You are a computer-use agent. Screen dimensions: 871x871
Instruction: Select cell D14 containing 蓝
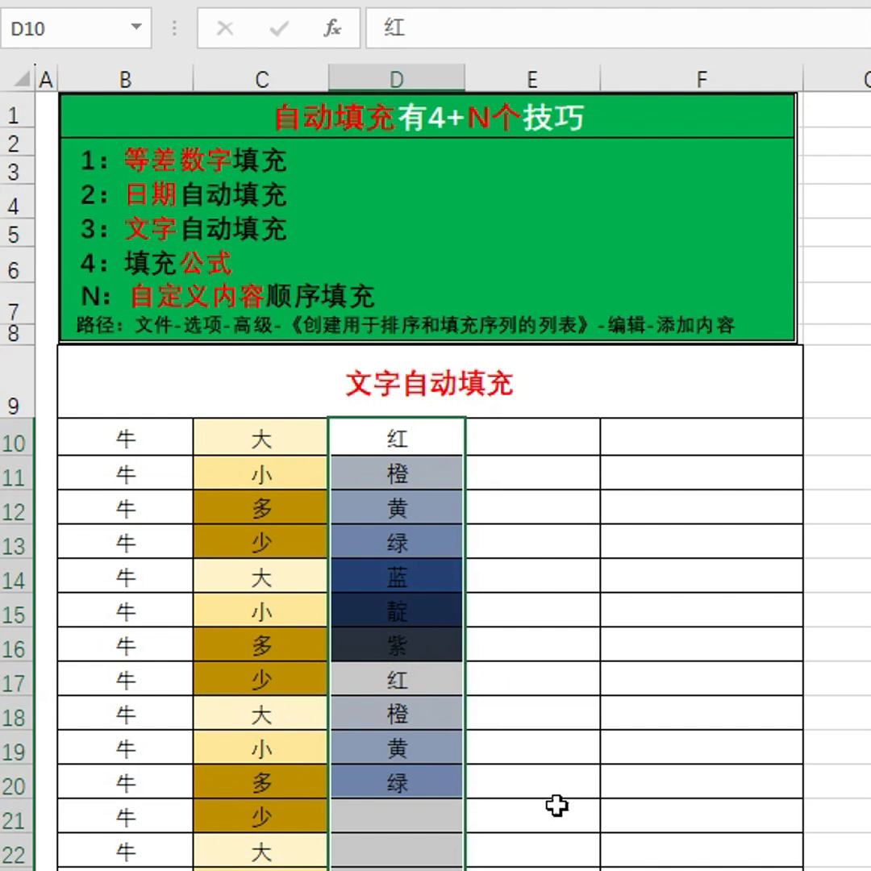397,576
